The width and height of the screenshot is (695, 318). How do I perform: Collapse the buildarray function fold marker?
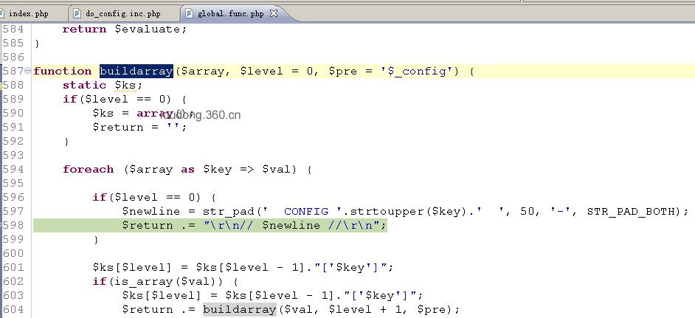coord(27,71)
